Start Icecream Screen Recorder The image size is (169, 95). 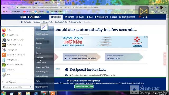point(17,55)
